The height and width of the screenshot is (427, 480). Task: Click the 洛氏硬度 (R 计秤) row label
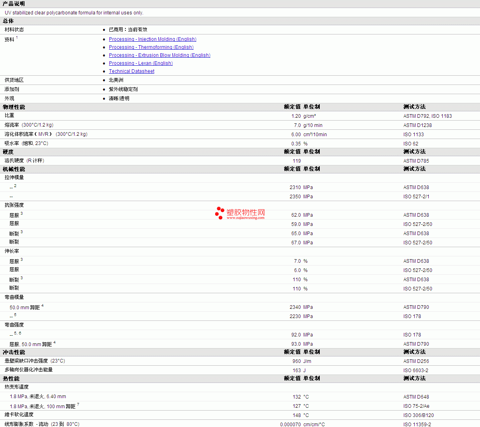coord(24,161)
